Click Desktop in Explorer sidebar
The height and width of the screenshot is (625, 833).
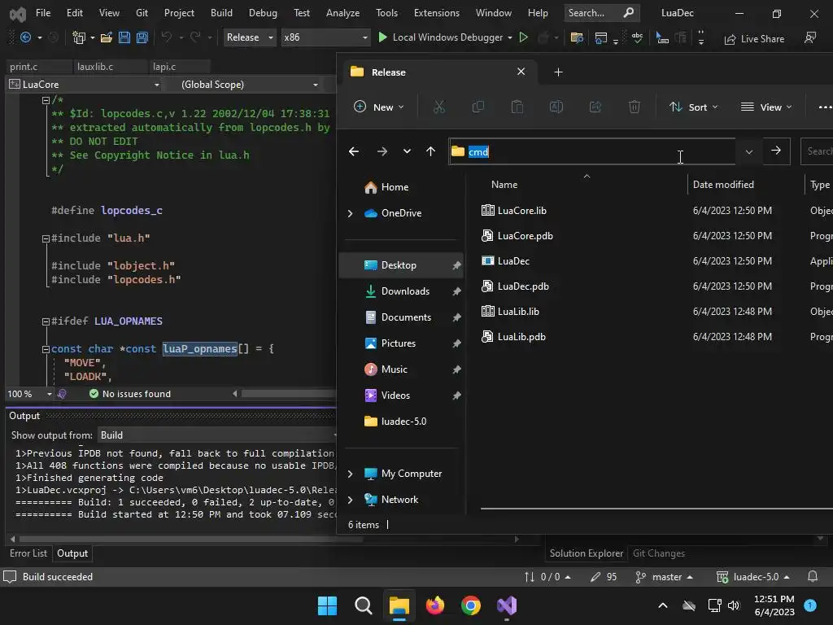pos(401,265)
